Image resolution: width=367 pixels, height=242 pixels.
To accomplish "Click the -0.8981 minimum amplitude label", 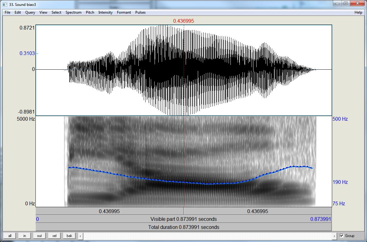I will click(x=26, y=112).
